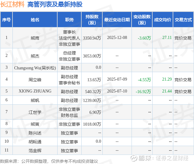Click the holding value 3053.00万
This screenshot has height=164, width=194.
[92, 56]
